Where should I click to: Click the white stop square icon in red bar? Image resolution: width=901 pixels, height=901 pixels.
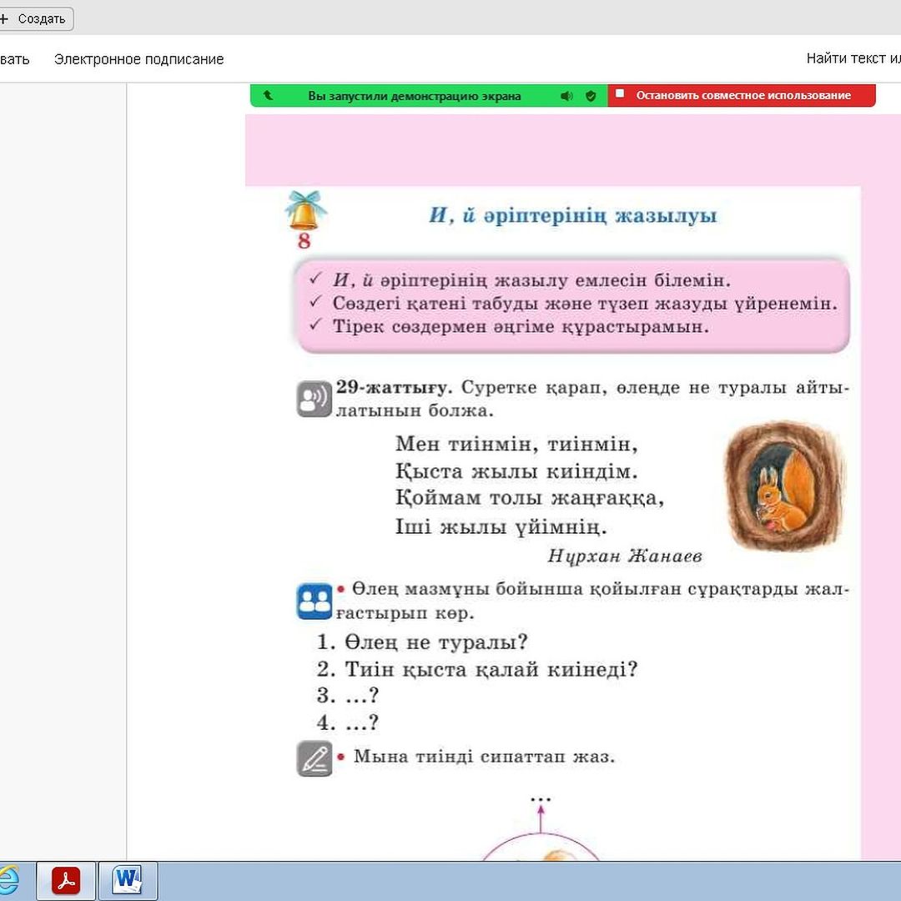[619, 93]
